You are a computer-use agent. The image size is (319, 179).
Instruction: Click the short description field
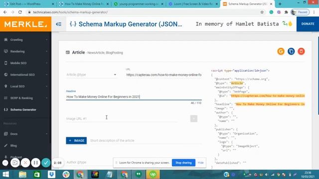pyautogui.click(x=146, y=140)
